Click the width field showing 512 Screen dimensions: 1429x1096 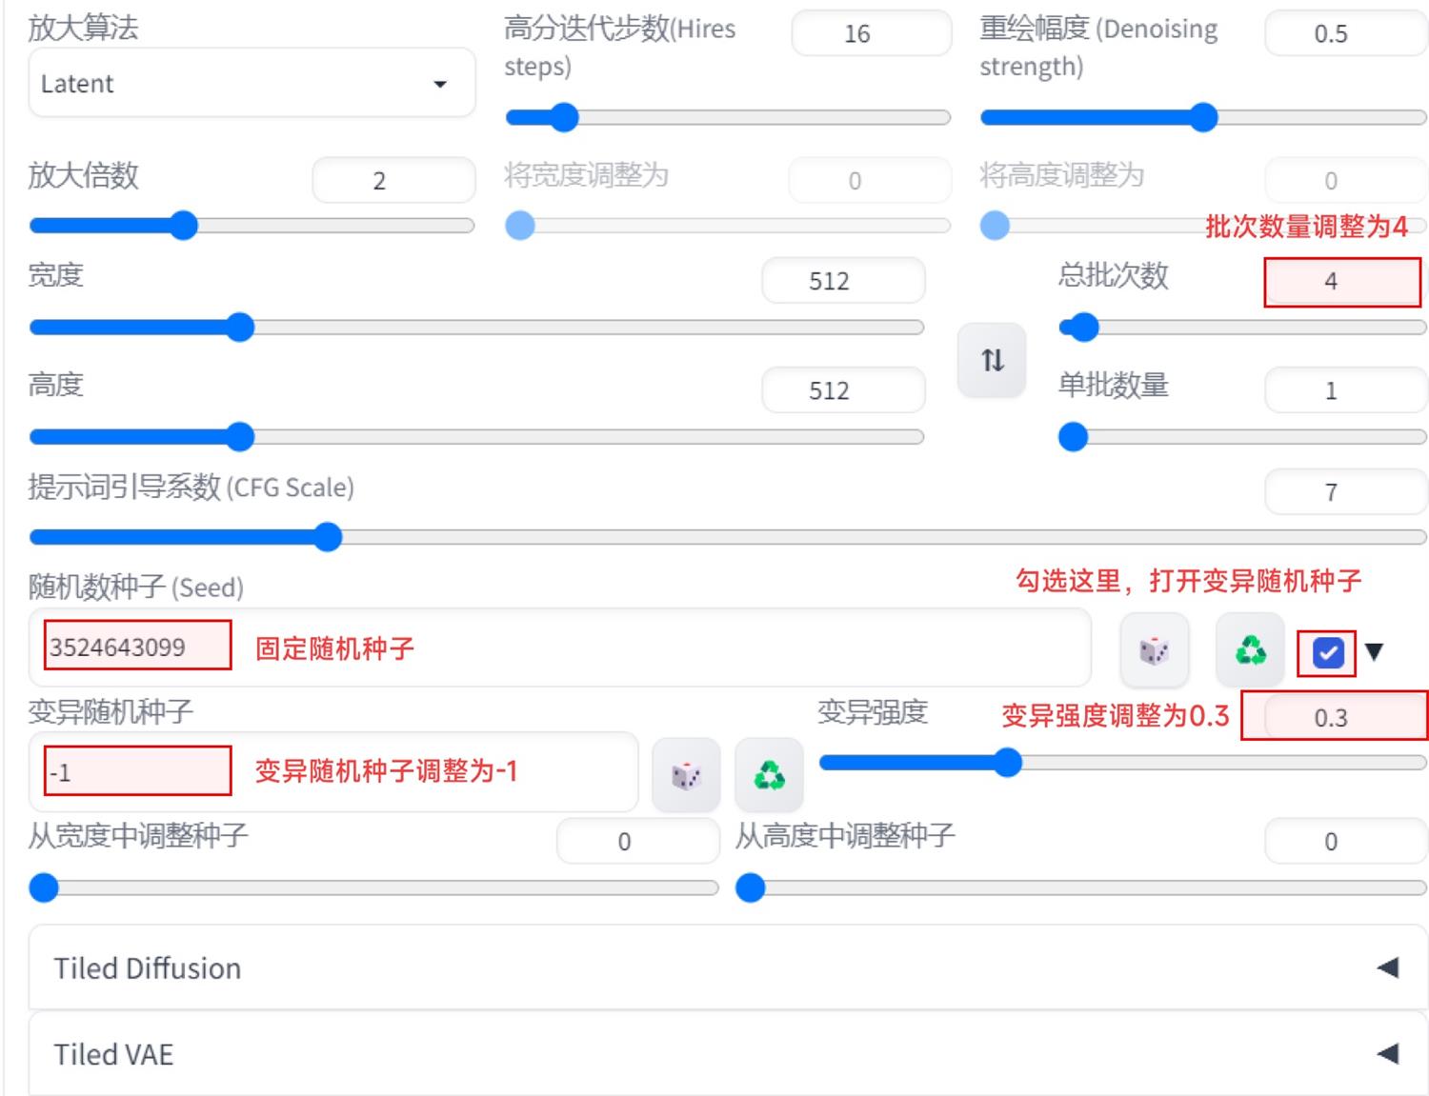point(842,280)
